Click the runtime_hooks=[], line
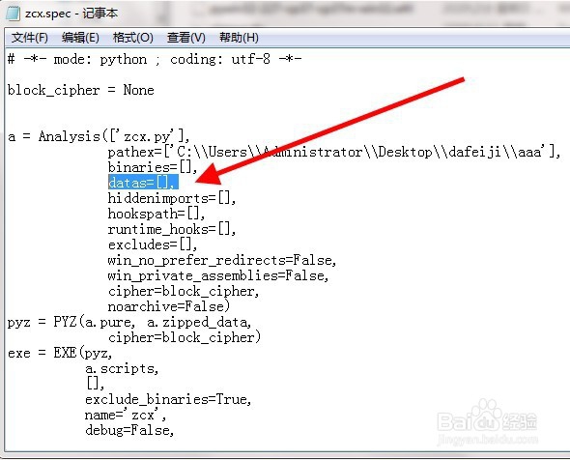This screenshot has width=570, height=460. 172,229
